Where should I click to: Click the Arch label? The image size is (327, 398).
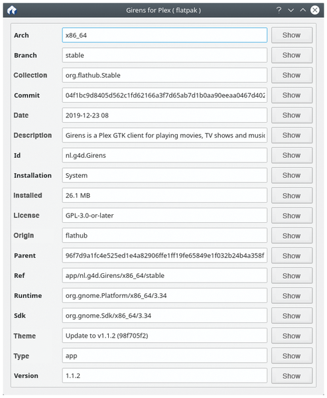[21, 35]
